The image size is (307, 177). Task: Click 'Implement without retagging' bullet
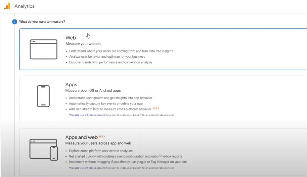(128, 162)
